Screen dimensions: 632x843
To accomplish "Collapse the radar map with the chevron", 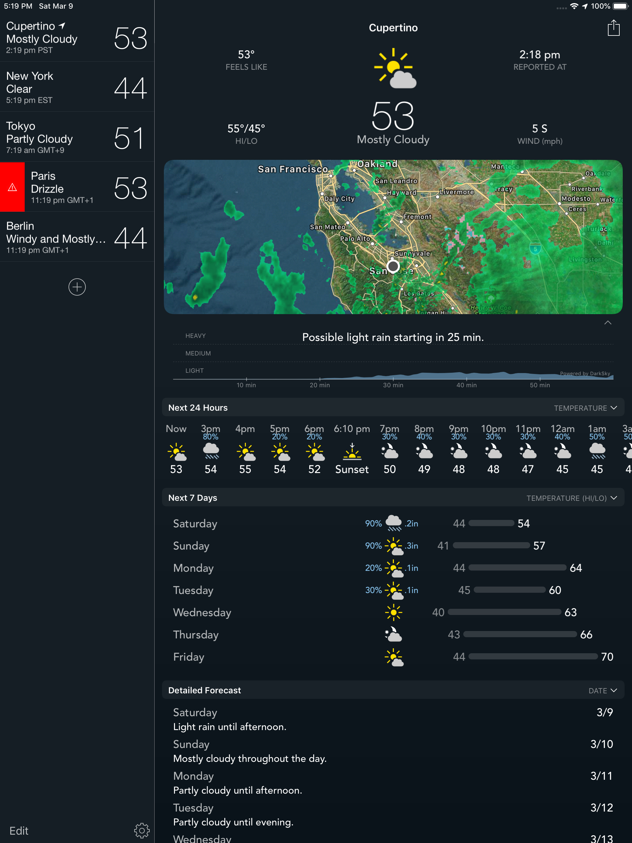I will pos(608,323).
